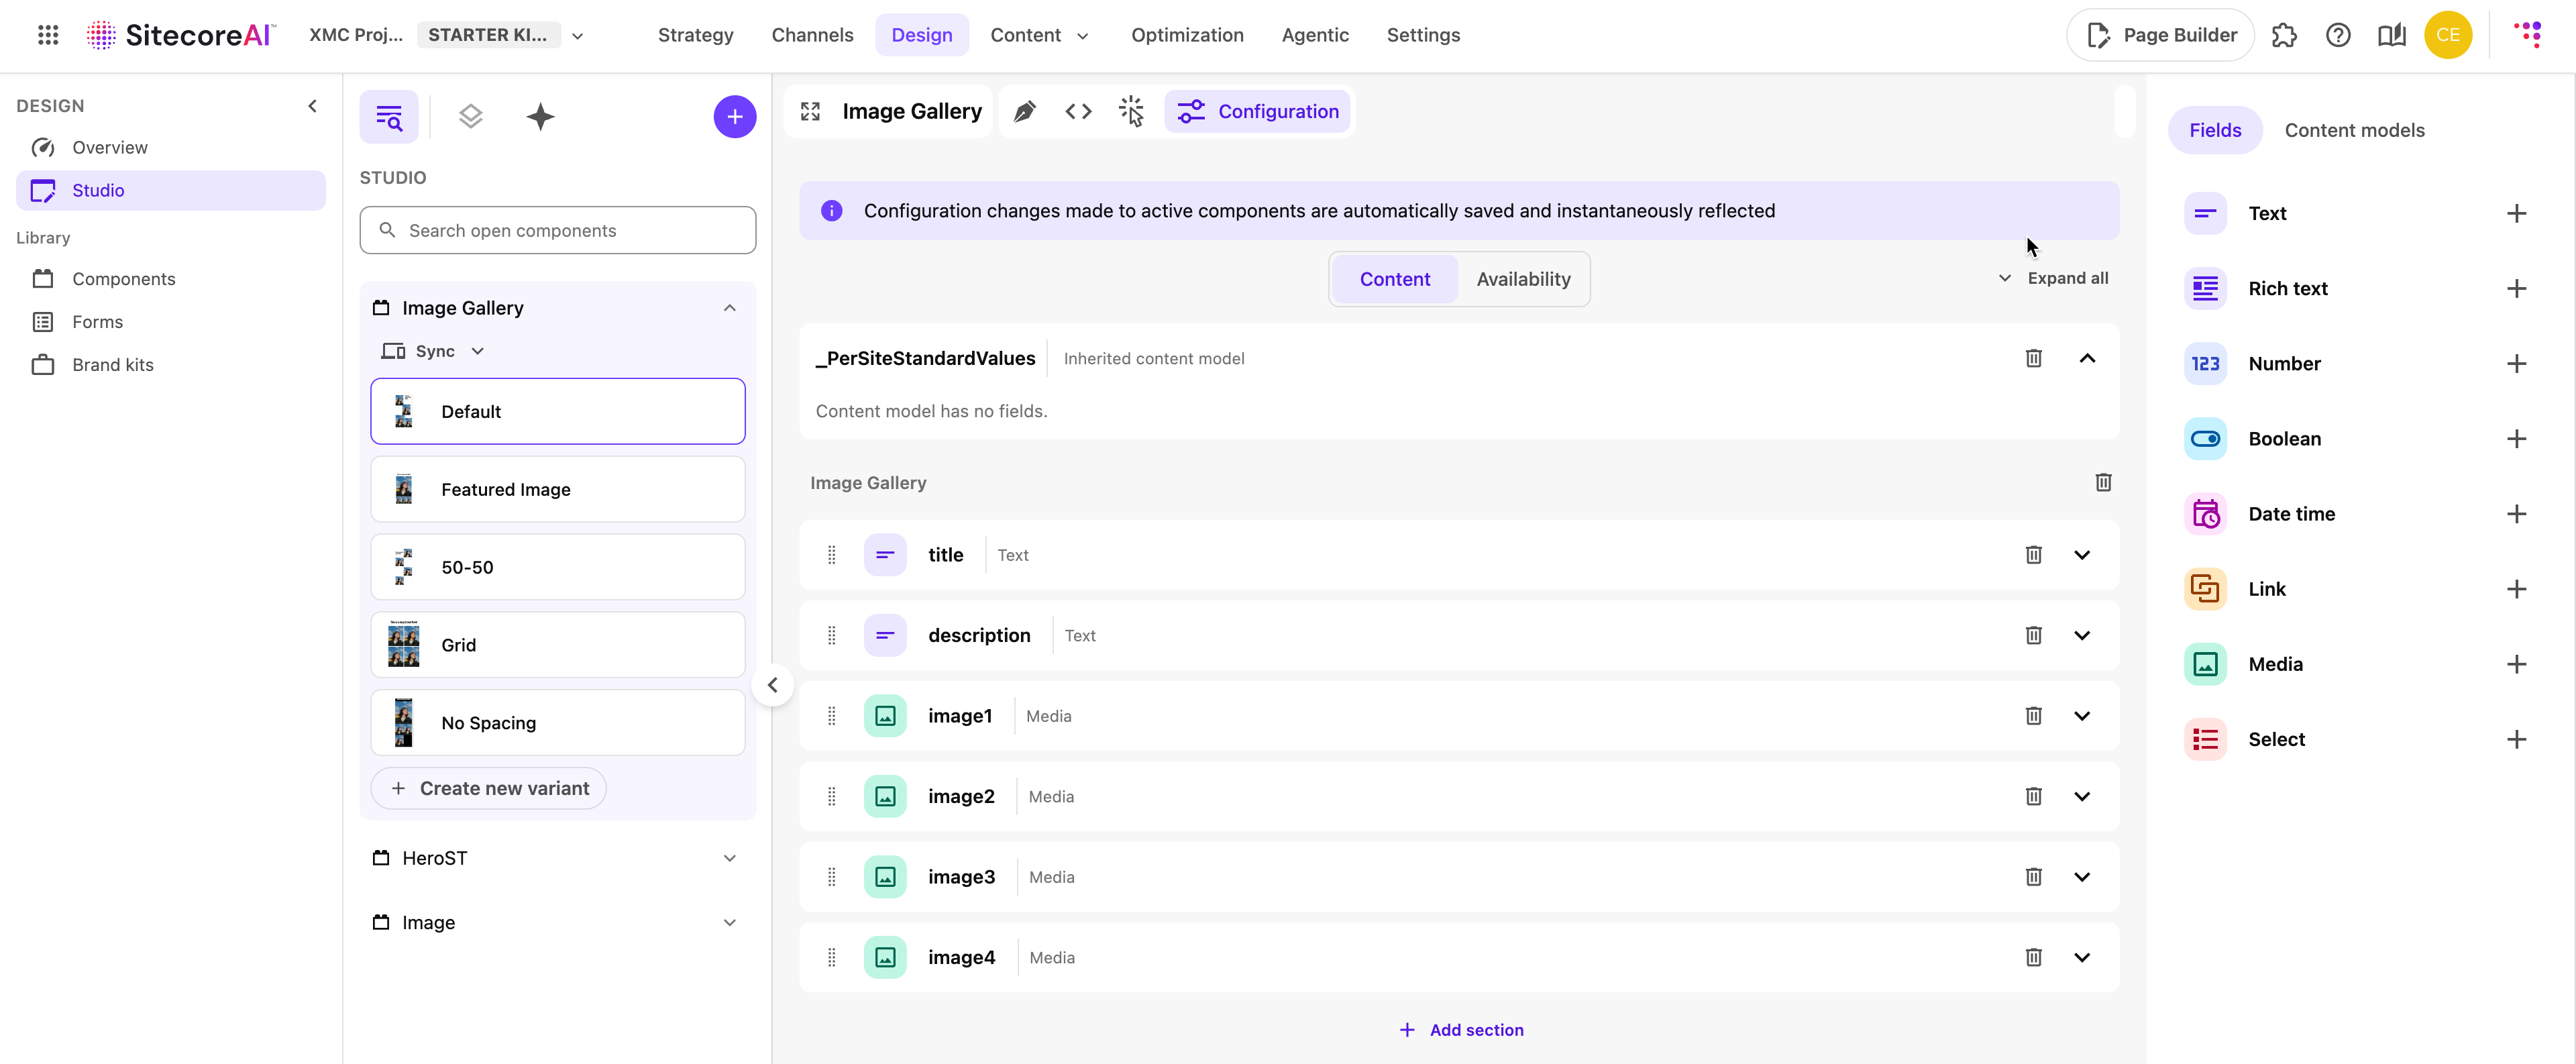Click Create new variant
This screenshot has height=1064, width=2576.
pos(489,788)
